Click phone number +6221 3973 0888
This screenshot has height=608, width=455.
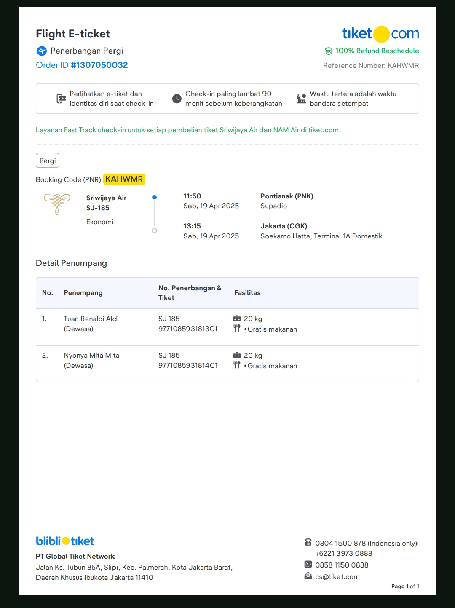344,554
